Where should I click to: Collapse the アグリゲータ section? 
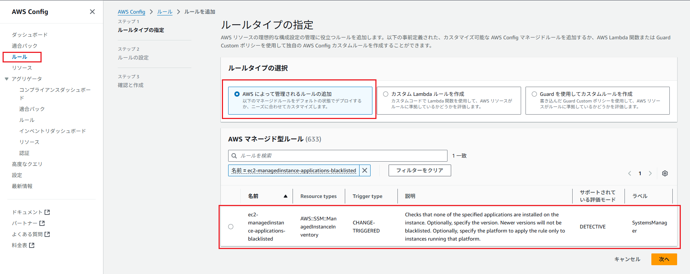point(7,79)
